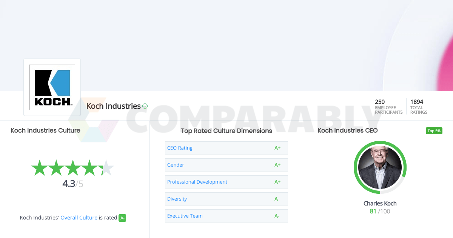This screenshot has height=238, width=453.
Task: Click the green verified checkmark badge
Action: 145,107
